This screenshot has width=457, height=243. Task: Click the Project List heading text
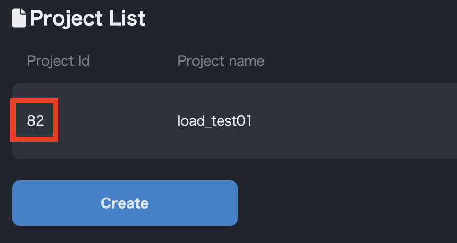87,19
